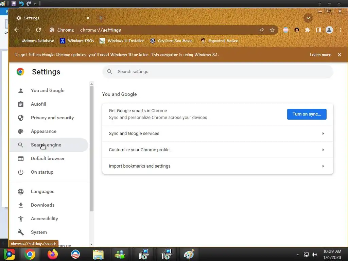
Task: Click the striped flag extension icon
Action: click(x=286, y=30)
